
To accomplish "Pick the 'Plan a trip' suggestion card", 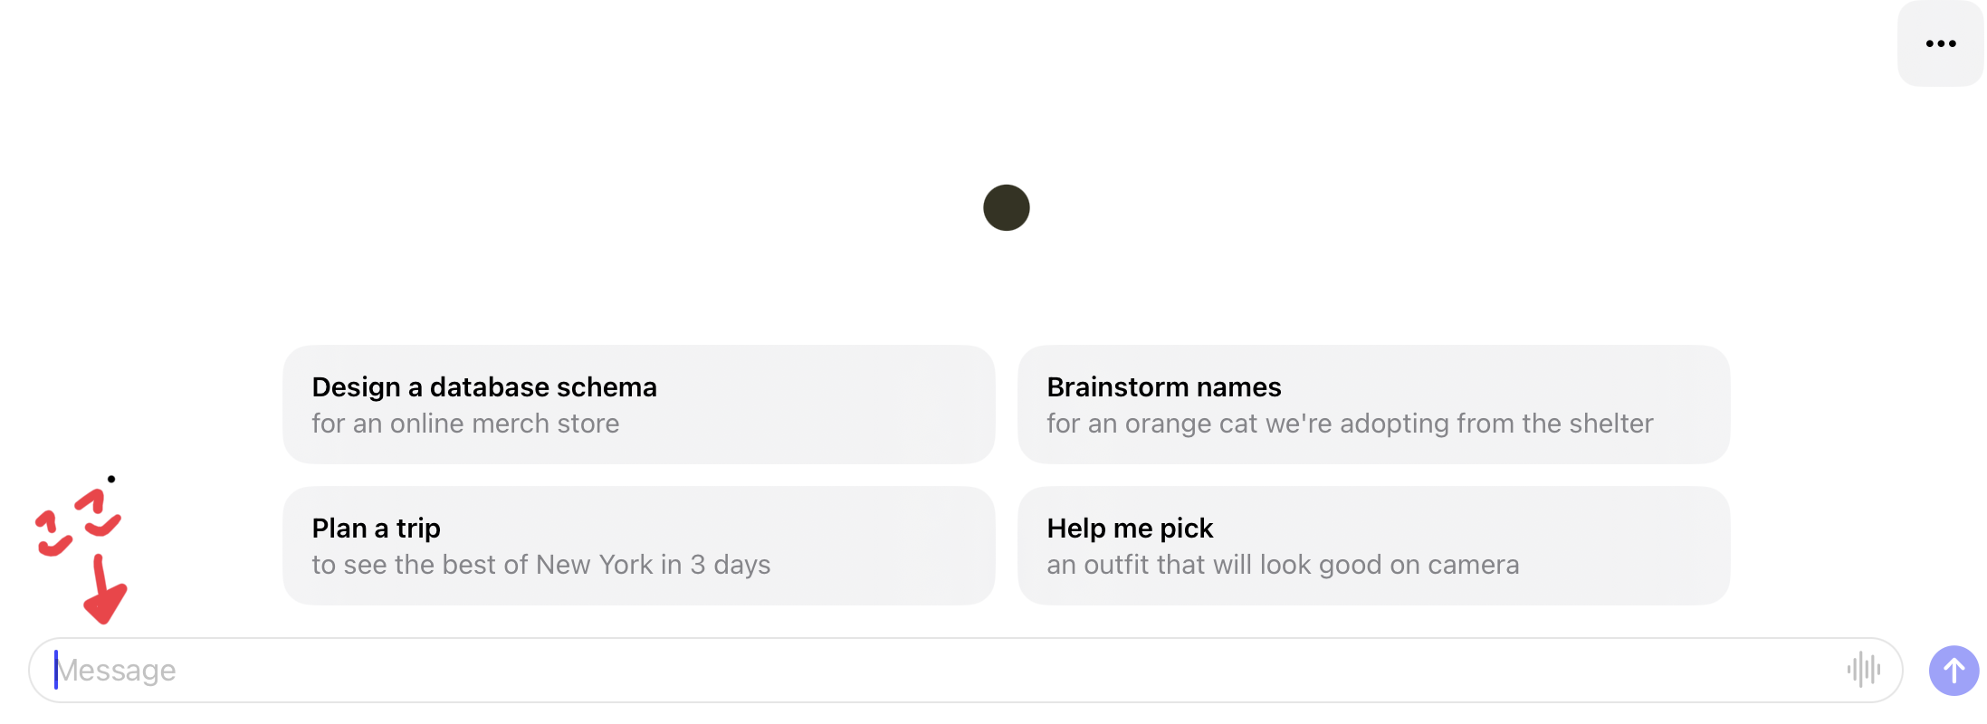I will pos(638,546).
